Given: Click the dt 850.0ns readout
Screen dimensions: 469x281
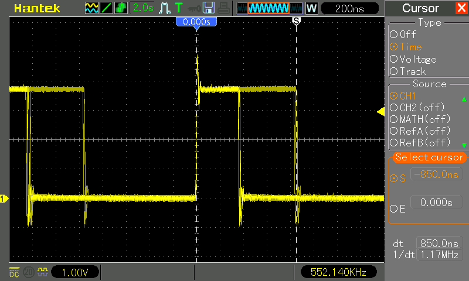Looking at the screenshot, I should pyautogui.click(x=439, y=244).
